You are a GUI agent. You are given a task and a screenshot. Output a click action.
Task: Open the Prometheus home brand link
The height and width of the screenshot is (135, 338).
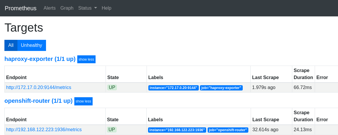point(20,8)
